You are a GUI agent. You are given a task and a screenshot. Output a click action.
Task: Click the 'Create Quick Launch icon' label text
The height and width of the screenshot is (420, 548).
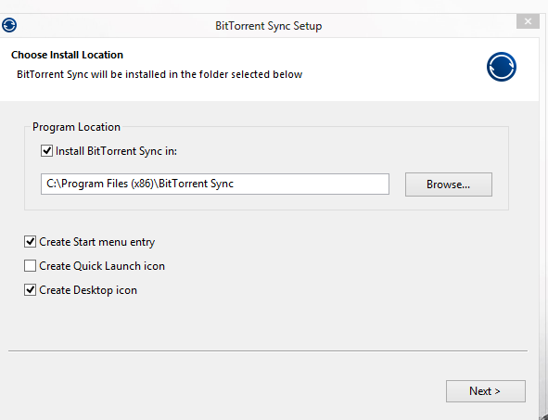pyautogui.click(x=102, y=266)
